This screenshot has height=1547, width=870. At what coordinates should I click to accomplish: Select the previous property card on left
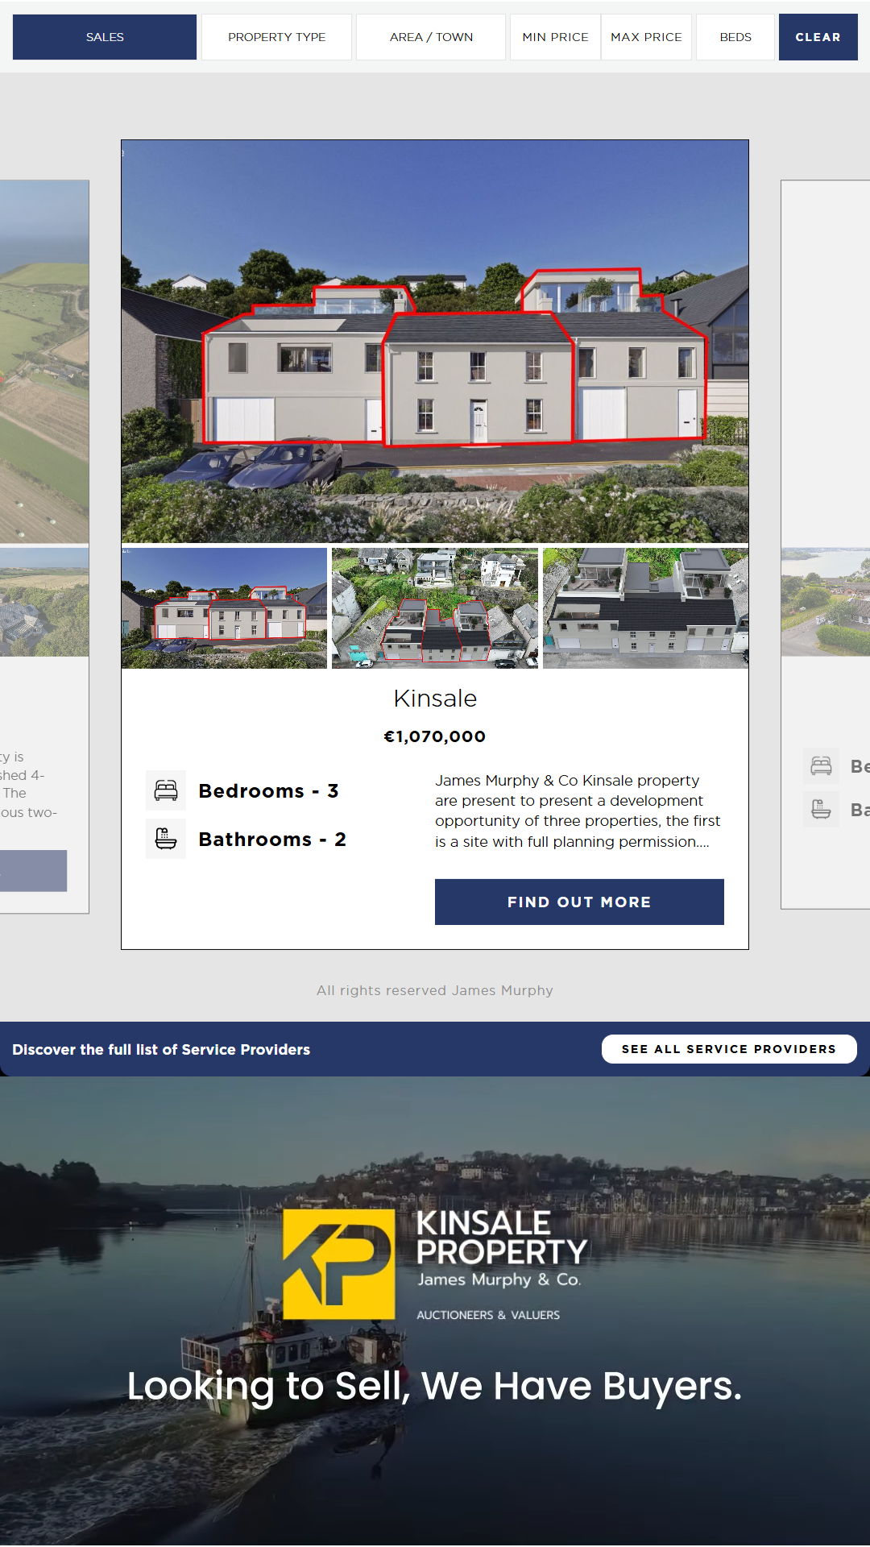[44, 546]
